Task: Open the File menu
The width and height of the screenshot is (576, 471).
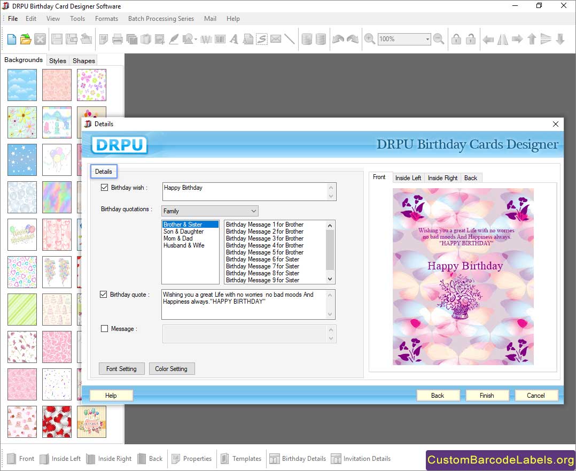Action: pos(13,18)
